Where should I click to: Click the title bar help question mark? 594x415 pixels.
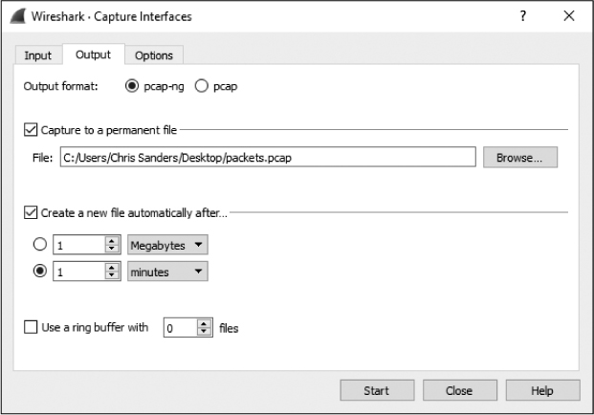point(523,16)
